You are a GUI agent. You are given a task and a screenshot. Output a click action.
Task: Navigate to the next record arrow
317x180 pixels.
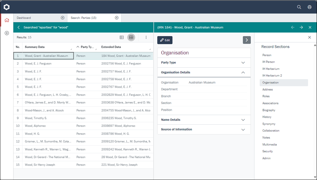[301, 28]
